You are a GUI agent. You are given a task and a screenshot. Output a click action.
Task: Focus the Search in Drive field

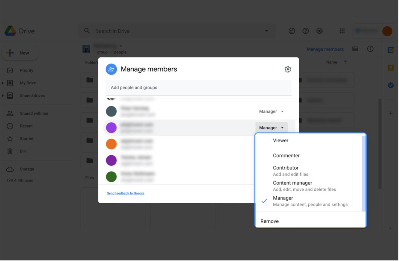point(177,31)
